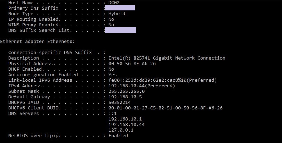
Task: Click the DNS server entry 192.168.10.1
Action: 125,119
